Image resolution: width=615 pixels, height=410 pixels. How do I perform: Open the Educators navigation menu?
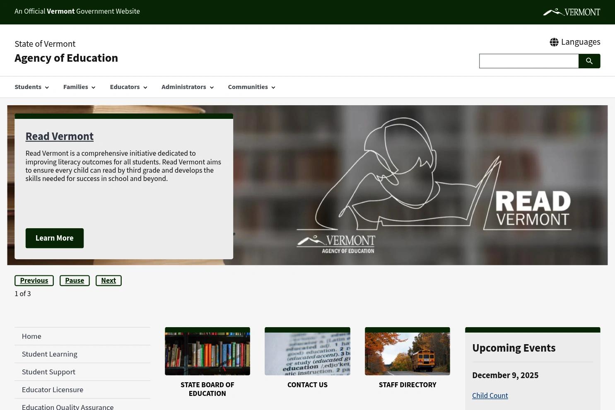pyautogui.click(x=125, y=87)
